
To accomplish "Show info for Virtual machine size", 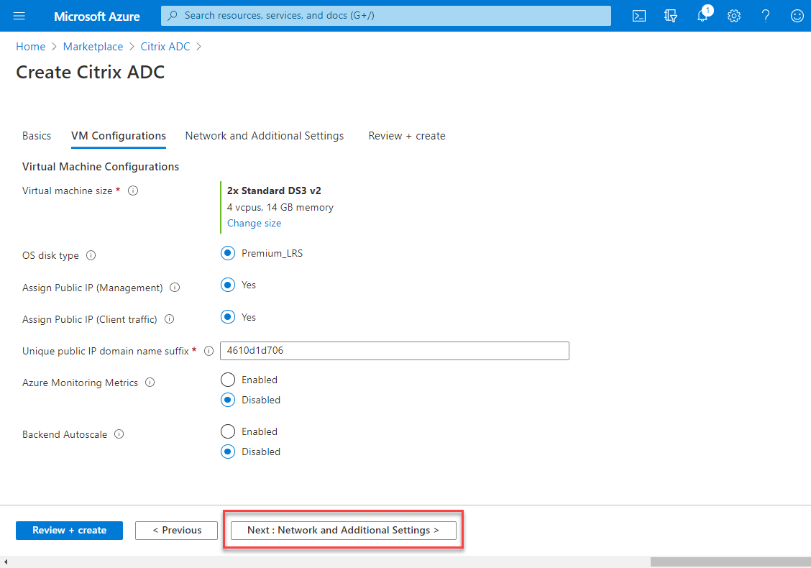I will (x=133, y=191).
